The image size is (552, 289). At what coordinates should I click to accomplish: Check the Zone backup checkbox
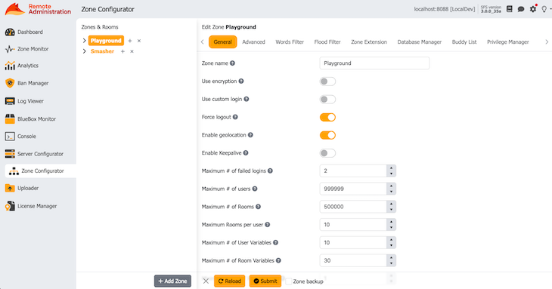point(289,281)
